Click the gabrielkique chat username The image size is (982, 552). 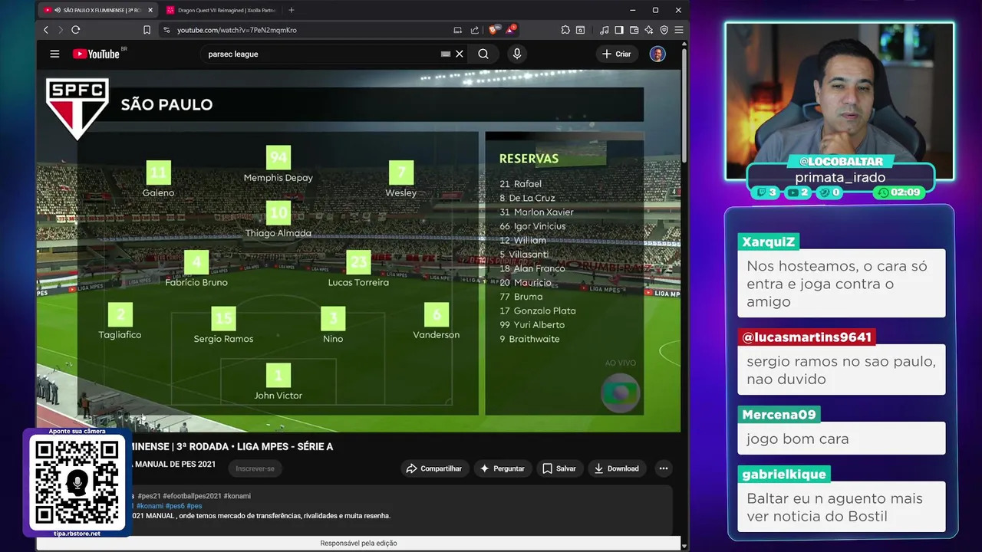coord(784,475)
